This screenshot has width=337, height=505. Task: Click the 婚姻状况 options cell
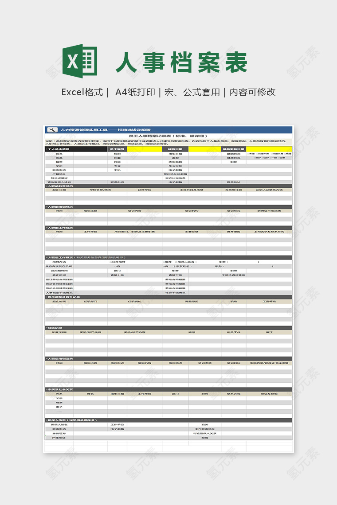[x=269, y=154]
